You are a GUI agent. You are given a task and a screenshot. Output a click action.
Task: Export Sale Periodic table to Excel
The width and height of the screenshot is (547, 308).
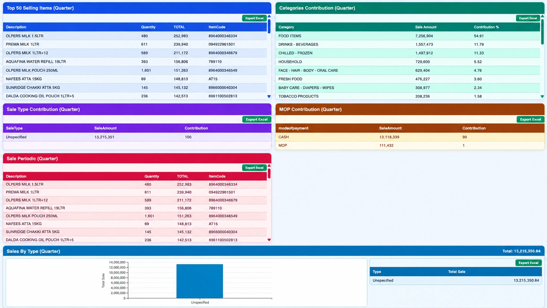point(254,168)
